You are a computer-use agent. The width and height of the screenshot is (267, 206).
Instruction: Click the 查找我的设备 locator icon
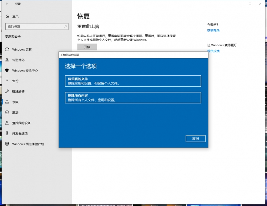[x=7, y=123]
